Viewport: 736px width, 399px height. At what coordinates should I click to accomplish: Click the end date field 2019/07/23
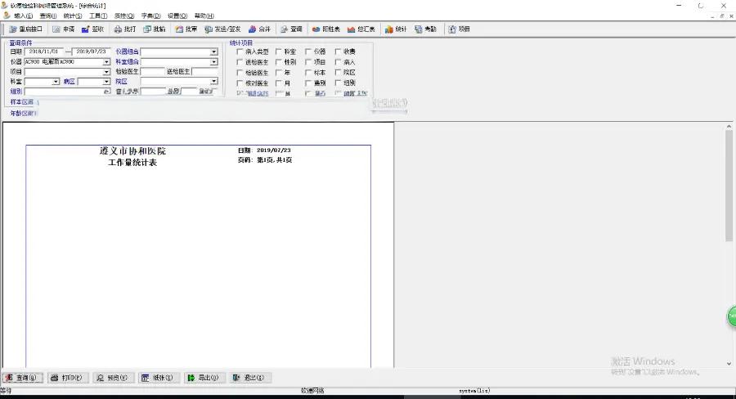pyautogui.click(x=91, y=52)
